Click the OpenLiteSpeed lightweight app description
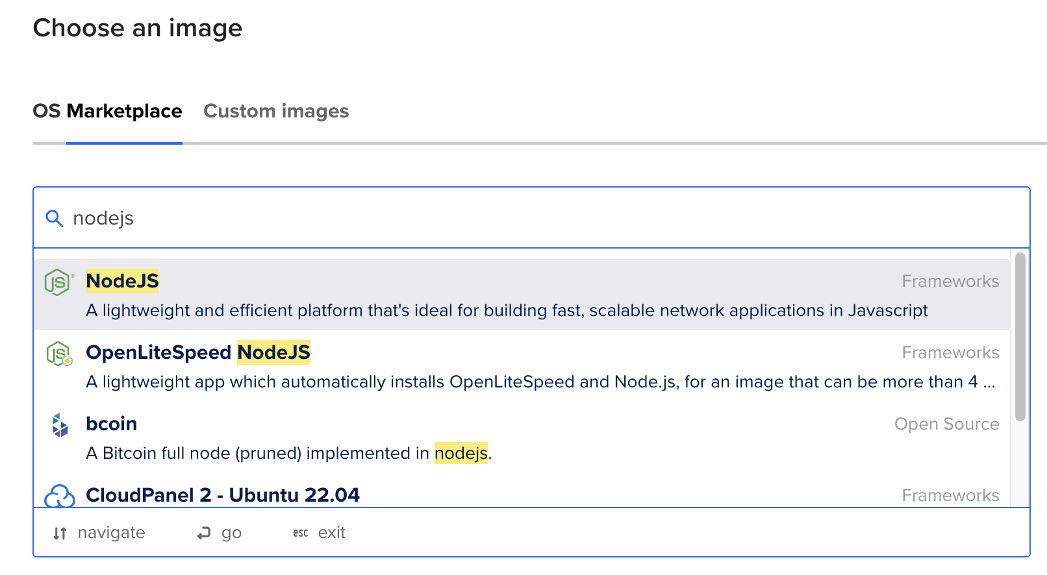Image resolution: width=1047 pixels, height=575 pixels. pos(540,382)
